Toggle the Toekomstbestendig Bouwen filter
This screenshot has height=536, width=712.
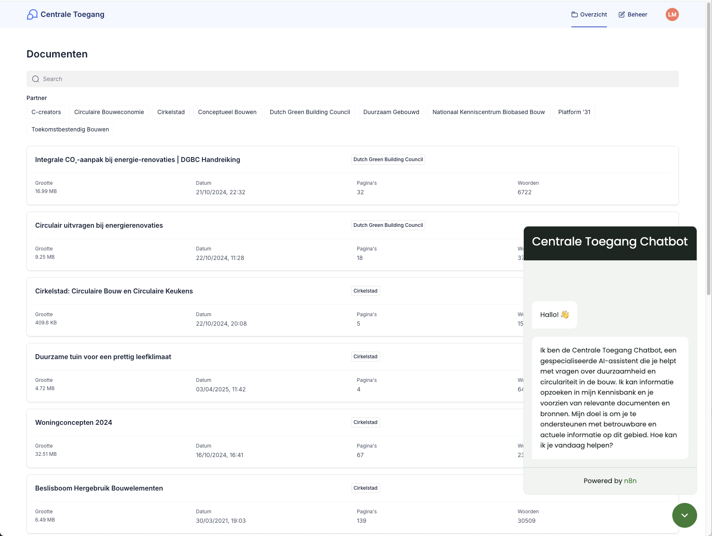(70, 129)
